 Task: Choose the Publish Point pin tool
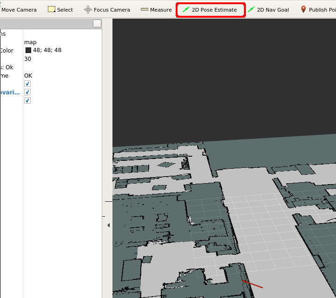click(x=318, y=10)
